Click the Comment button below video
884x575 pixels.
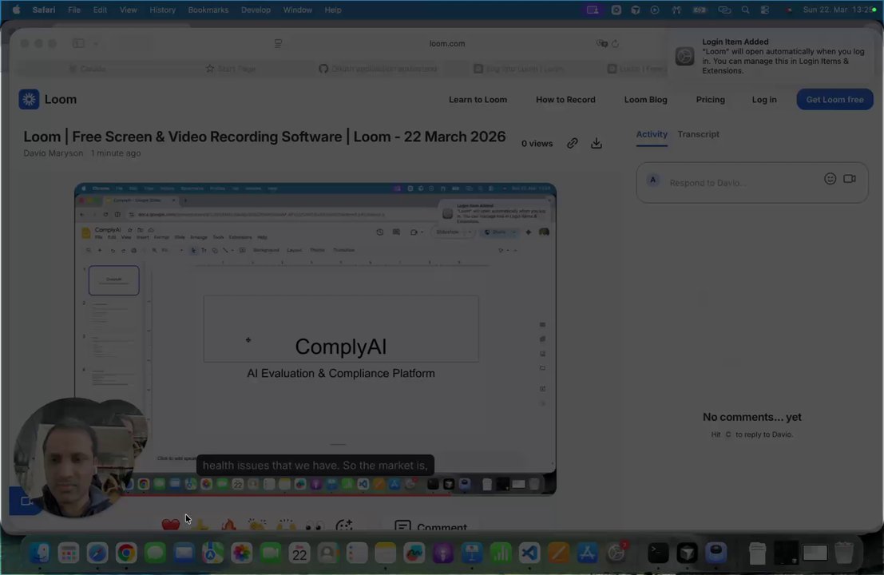point(430,526)
